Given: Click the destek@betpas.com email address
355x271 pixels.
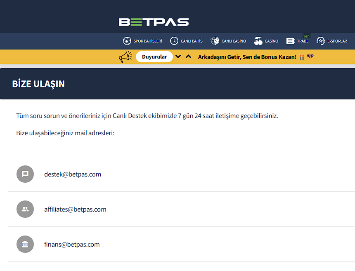Looking at the screenshot, I should (x=73, y=174).
